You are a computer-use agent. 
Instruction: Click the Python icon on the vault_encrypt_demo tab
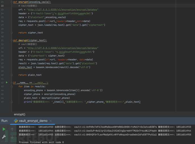click(16, 121)
